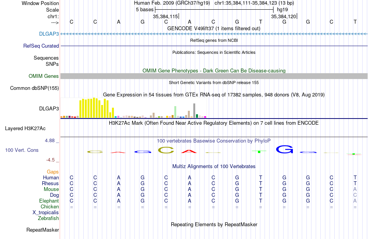This screenshot has width=368, height=239.
Task: Click the hg19 assembly label
Action: 282,10
